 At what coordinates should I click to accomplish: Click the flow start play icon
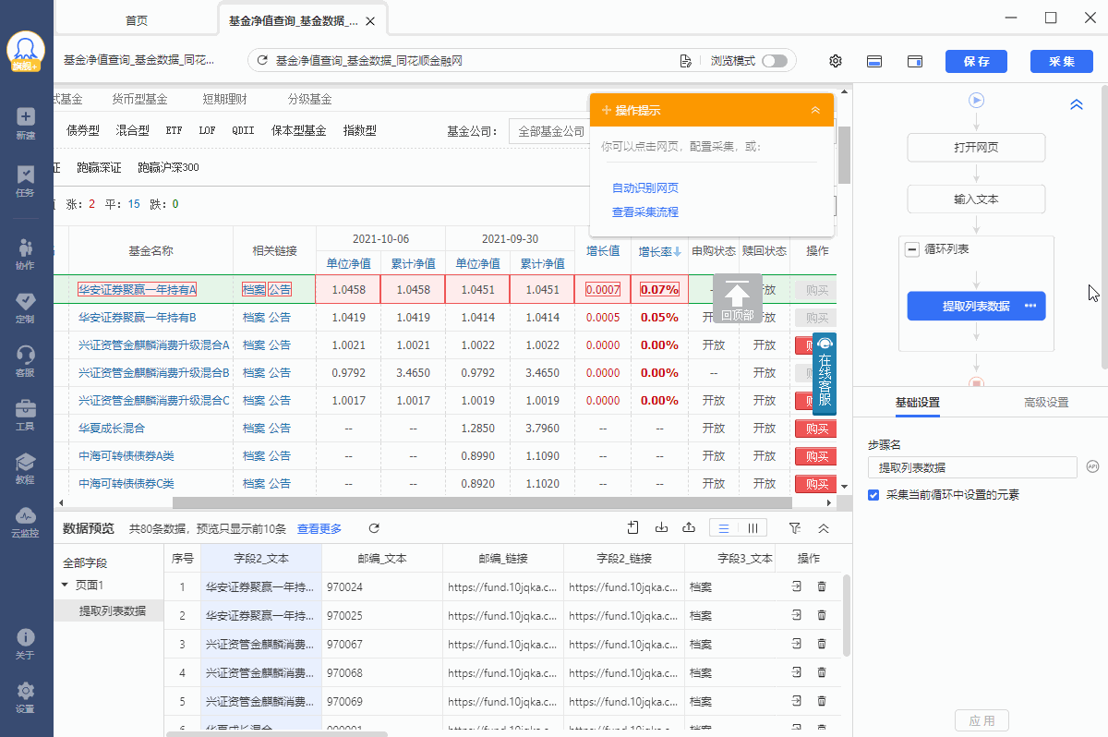[976, 100]
